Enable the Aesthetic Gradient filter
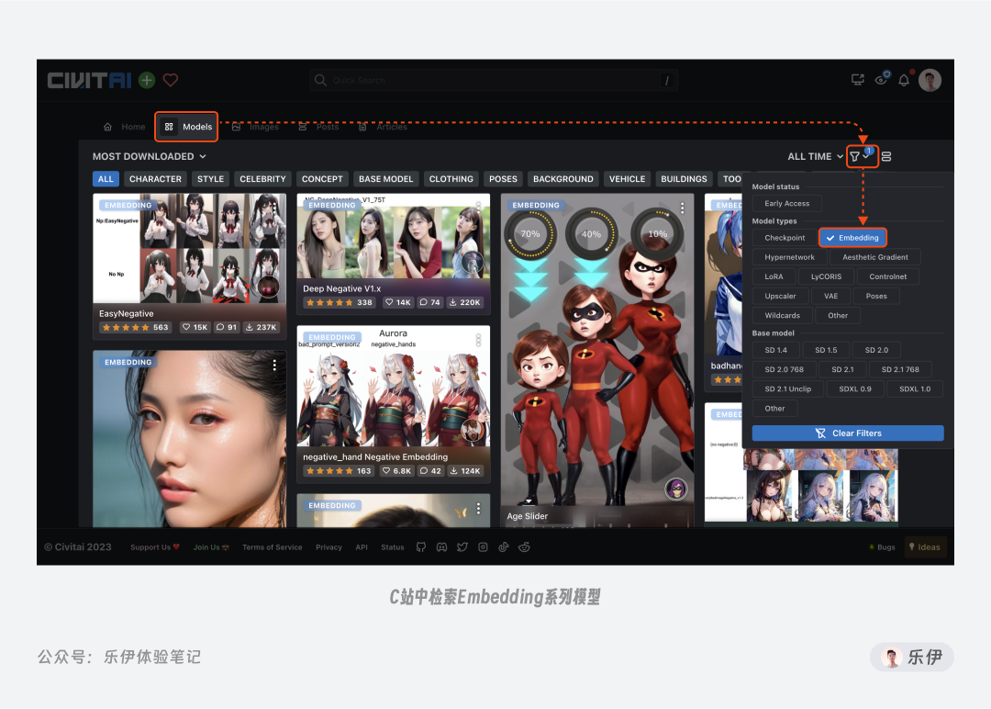 pos(874,257)
